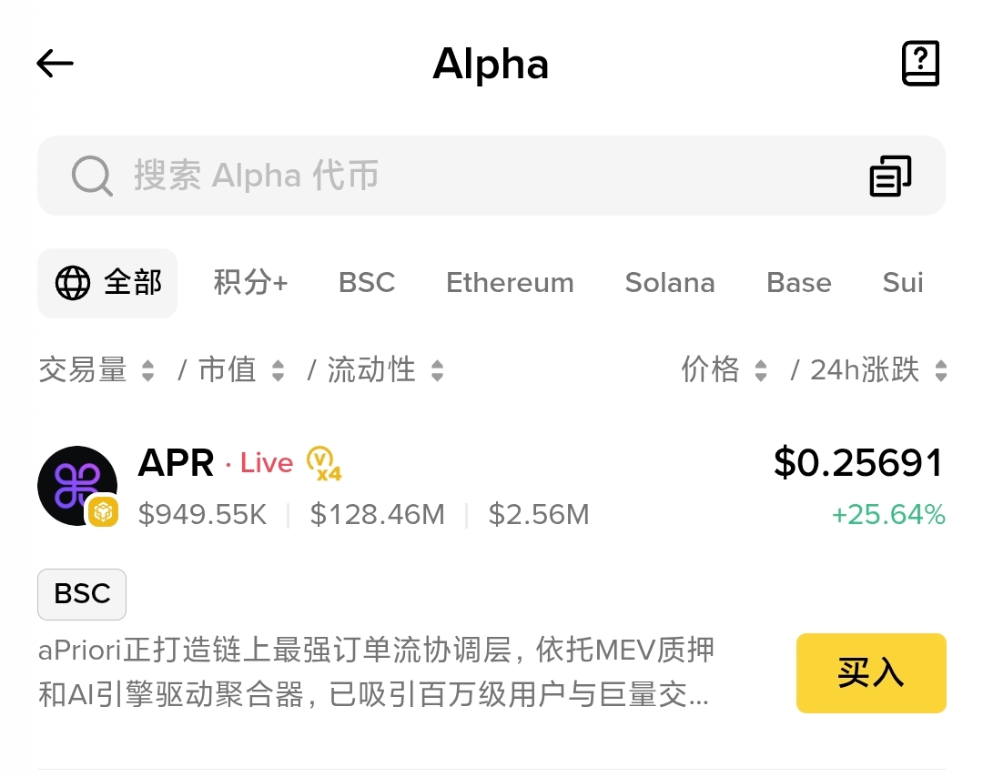Click the back arrow to exit Alpha
The image size is (983, 777).
tap(55, 64)
